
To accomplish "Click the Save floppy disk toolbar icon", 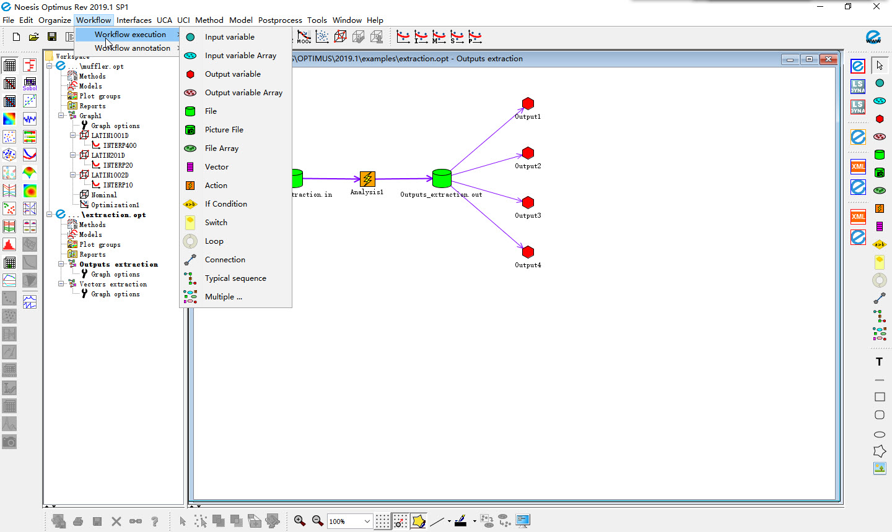I will (52, 37).
